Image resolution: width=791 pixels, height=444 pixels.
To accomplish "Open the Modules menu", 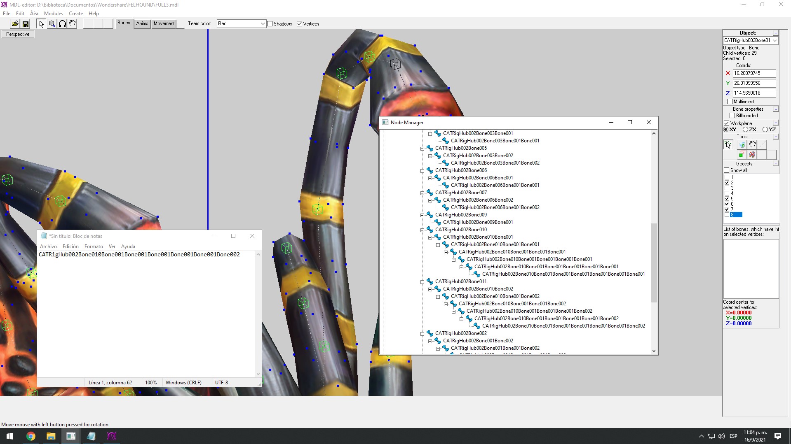I will coord(54,14).
